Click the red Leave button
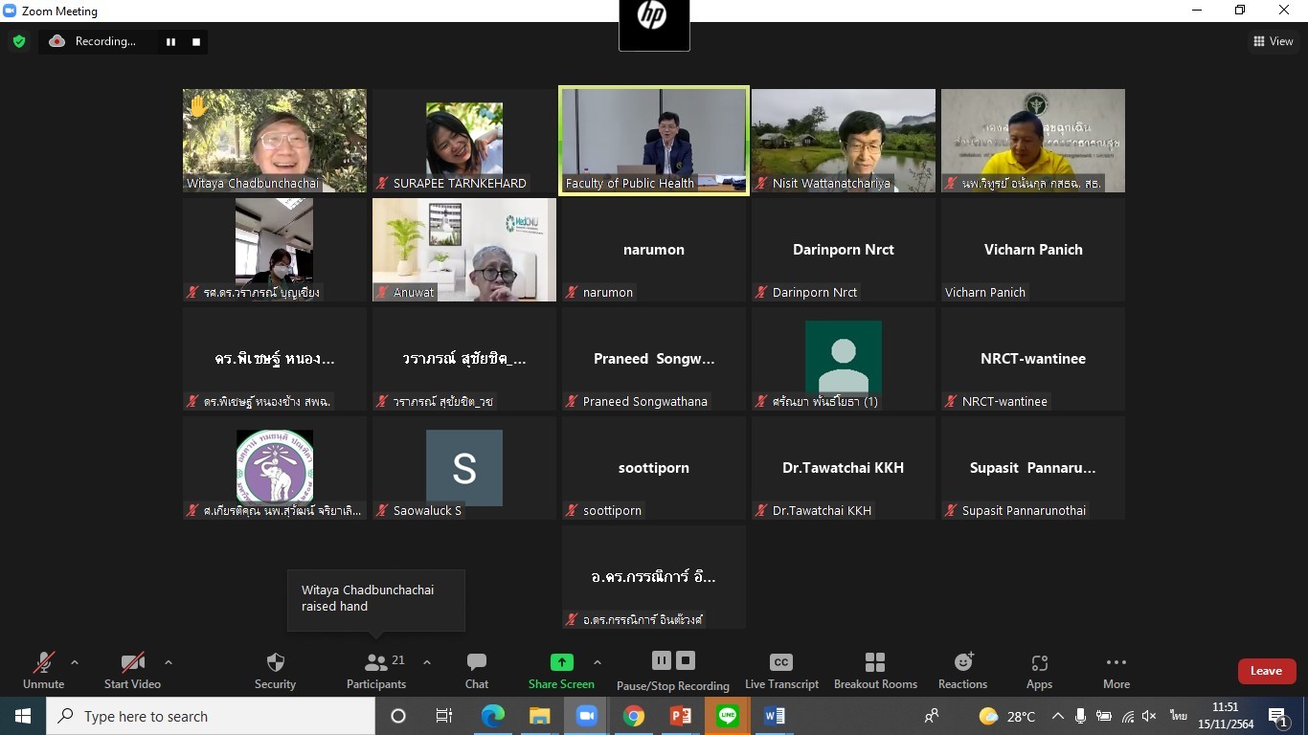 click(1266, 671)
